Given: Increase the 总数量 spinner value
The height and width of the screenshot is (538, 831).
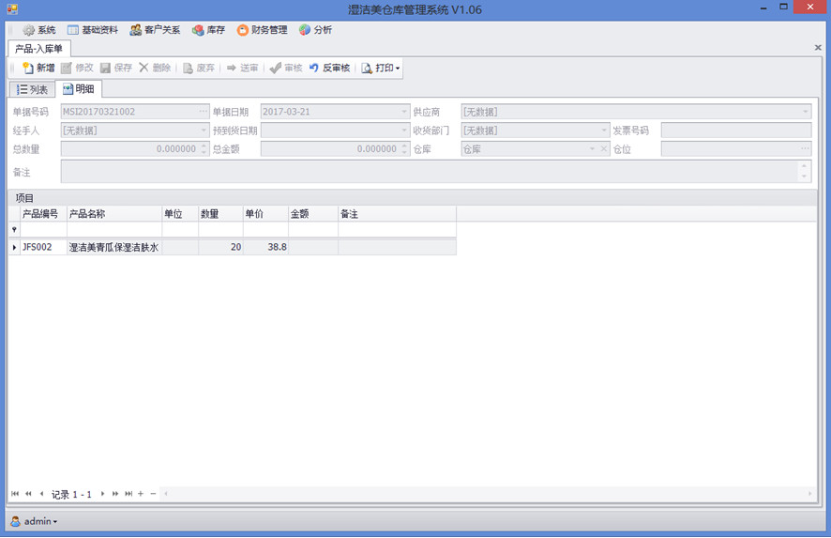Looking at the screenshot, I should click(x=204, y=146).
